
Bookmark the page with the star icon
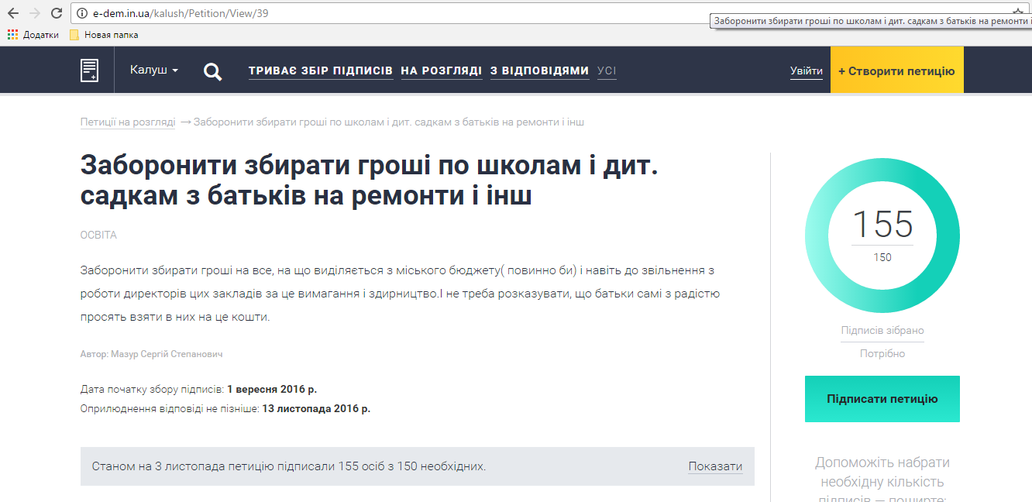click(x=1017, y=12)
